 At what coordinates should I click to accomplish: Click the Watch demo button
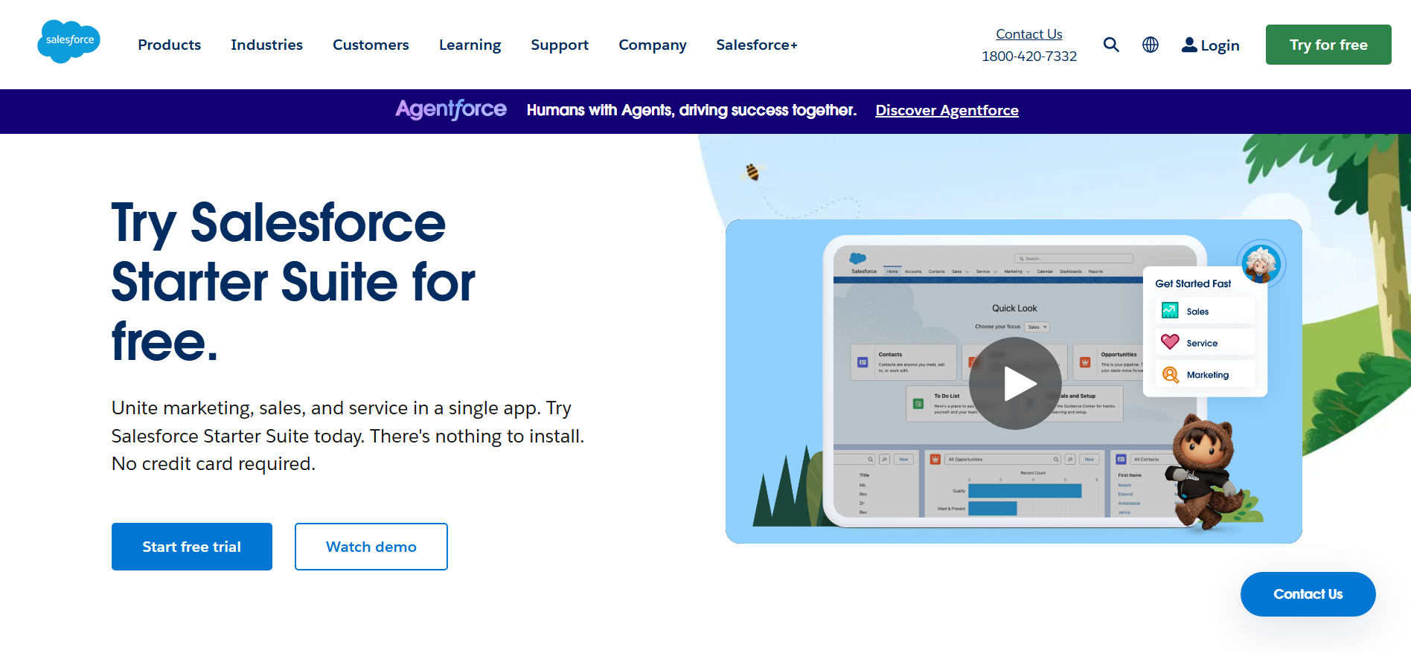(x=371, y=547)
